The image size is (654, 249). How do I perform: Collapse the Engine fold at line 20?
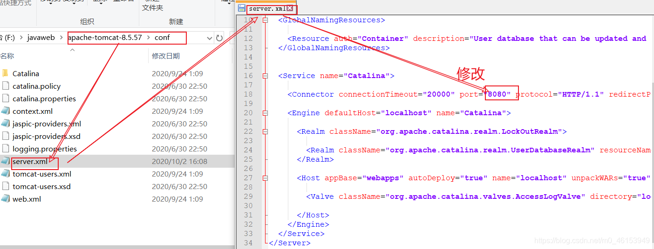tap(266, 113)
